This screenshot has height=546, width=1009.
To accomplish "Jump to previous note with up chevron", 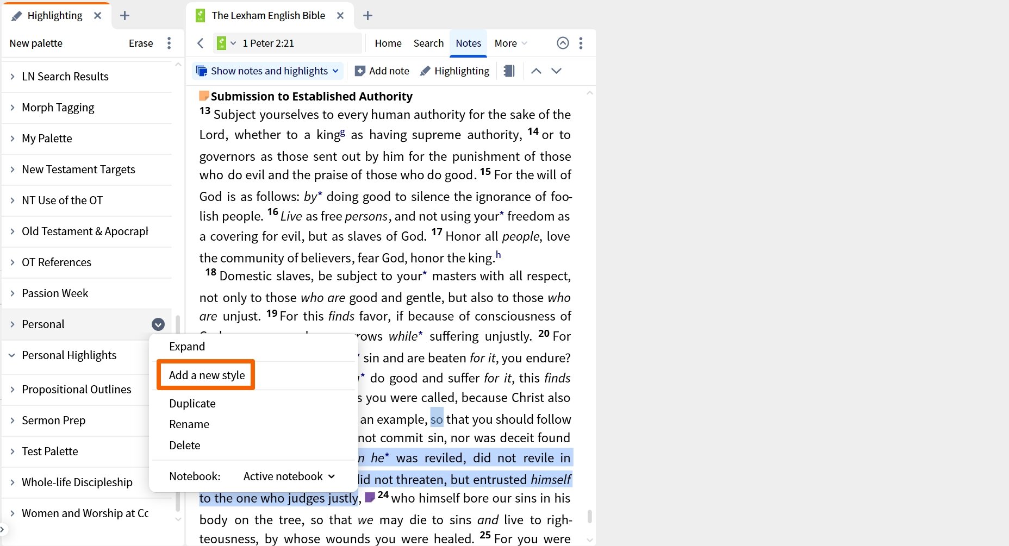I will (536, 71).
